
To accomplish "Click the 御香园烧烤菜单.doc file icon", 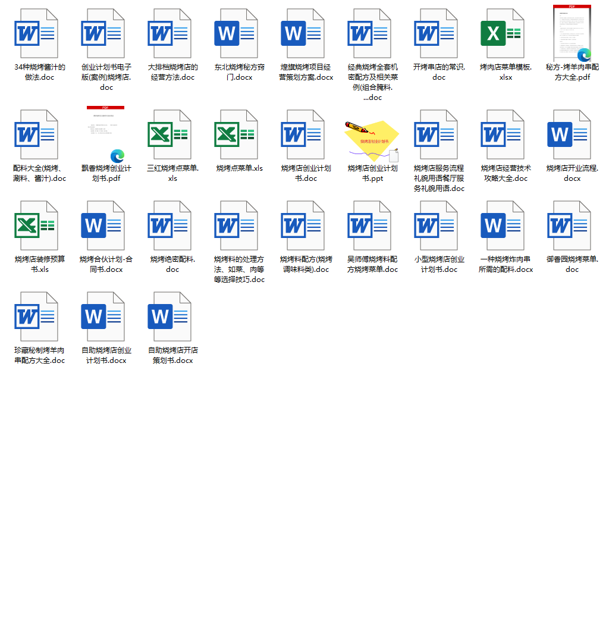I will [x=569, y=225].
